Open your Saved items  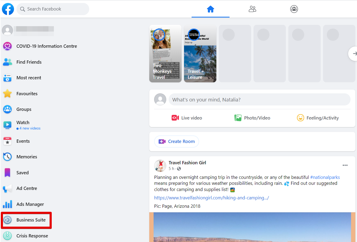click(22, 173)
